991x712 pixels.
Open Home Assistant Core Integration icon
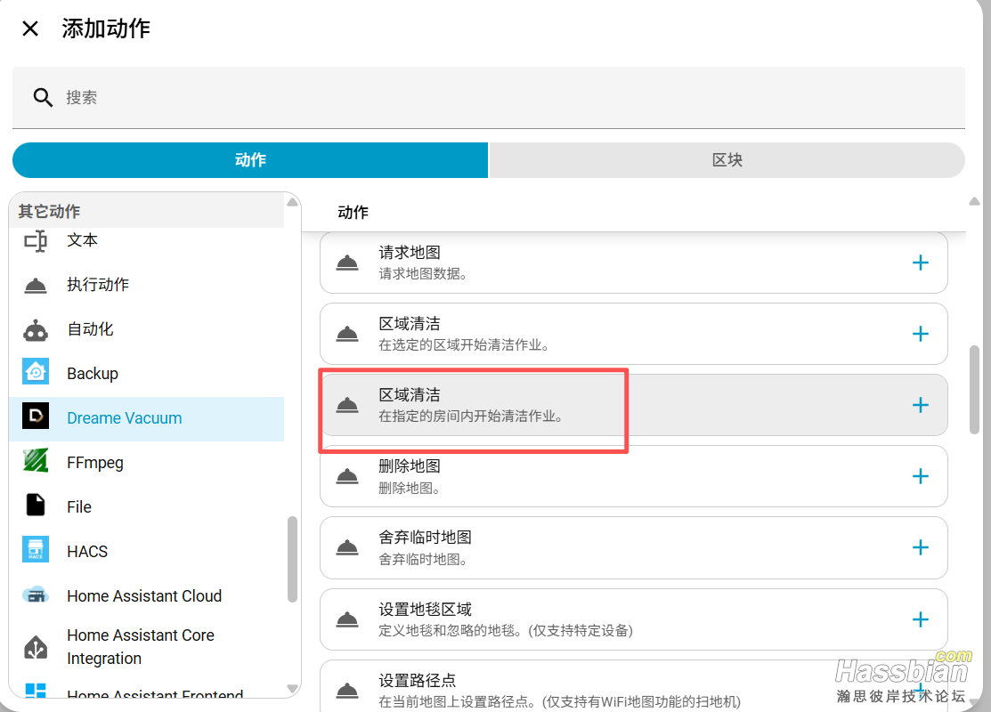pyautogui.click(x=36, y=647)
